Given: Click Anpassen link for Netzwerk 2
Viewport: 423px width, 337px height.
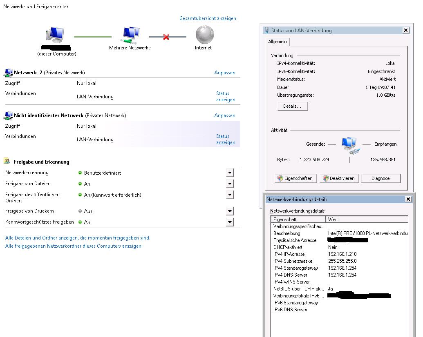Looking at the screenshot, I should pos(225,73).
